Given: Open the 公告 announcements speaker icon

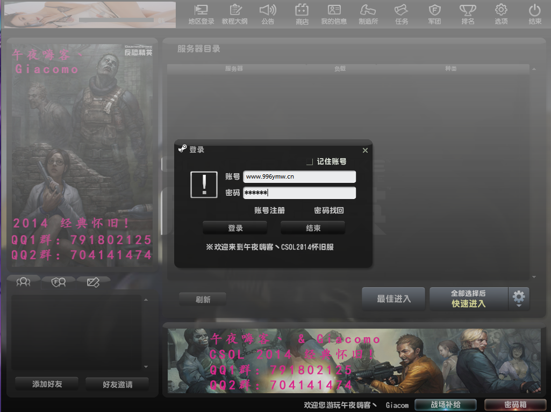Looking at the screenshot, I should pyautogui.click(x=268, y=15).
